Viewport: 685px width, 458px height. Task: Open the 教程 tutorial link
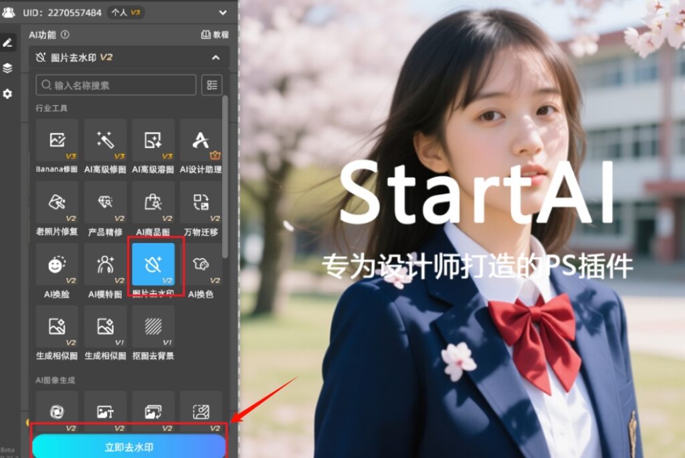click(x=215, y=35)
